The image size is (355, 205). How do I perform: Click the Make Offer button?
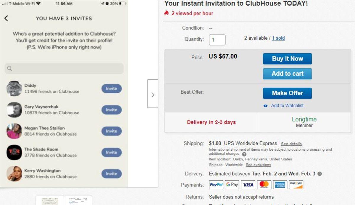click(287, 93)
